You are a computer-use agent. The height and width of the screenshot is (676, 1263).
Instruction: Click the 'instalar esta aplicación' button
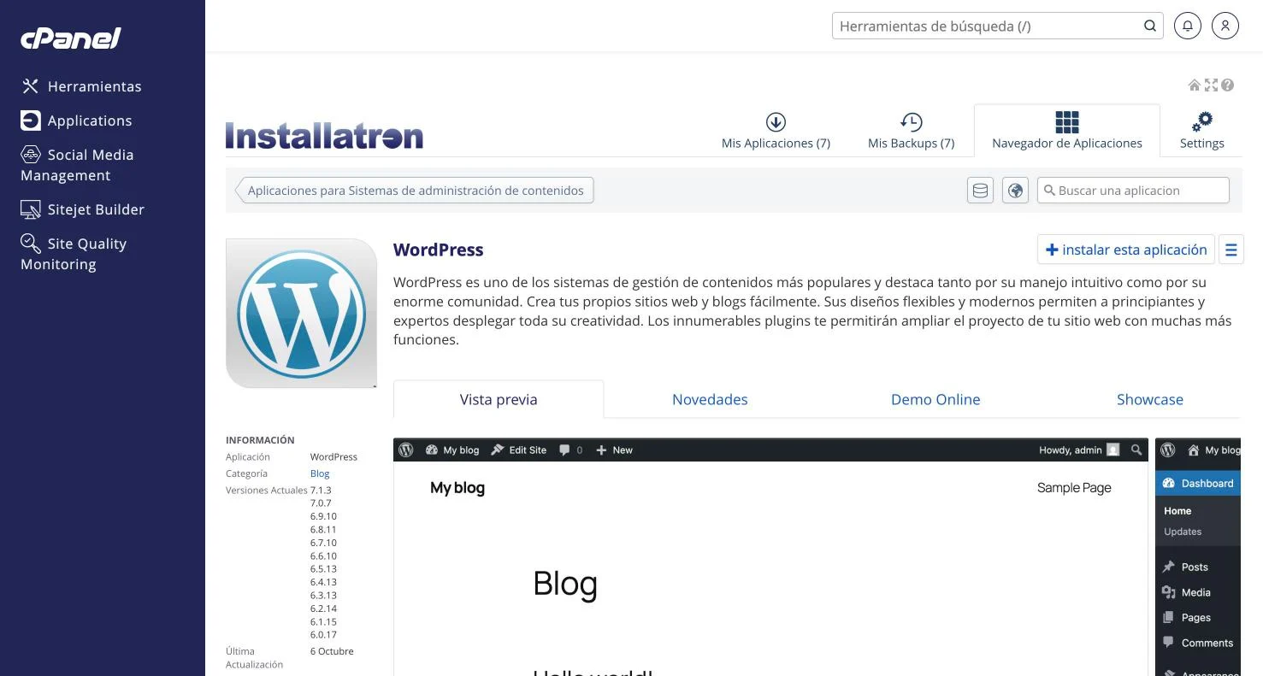pyautogui.click(x=1126, y=250)
